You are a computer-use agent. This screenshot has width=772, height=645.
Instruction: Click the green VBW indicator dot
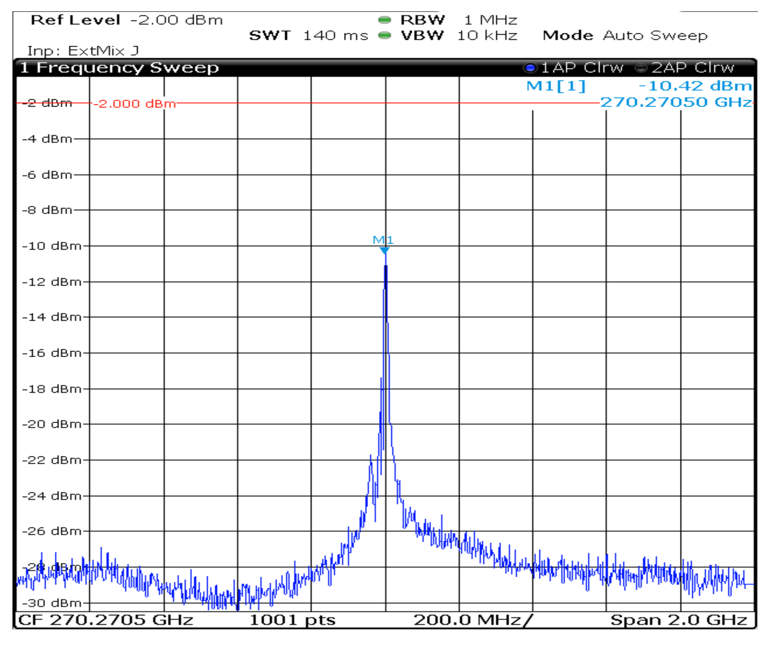[x=385, y=35]
